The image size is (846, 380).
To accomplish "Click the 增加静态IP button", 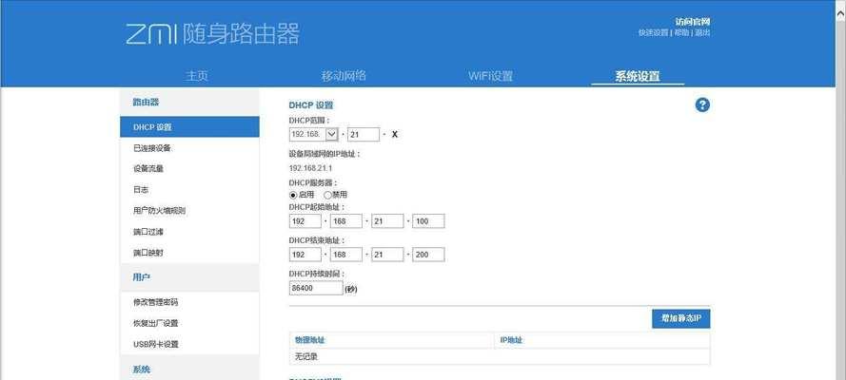I will [681, 318].
